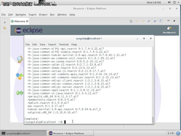Click the 'Complete!' output text
181x136 pixels.
[32, 119]
